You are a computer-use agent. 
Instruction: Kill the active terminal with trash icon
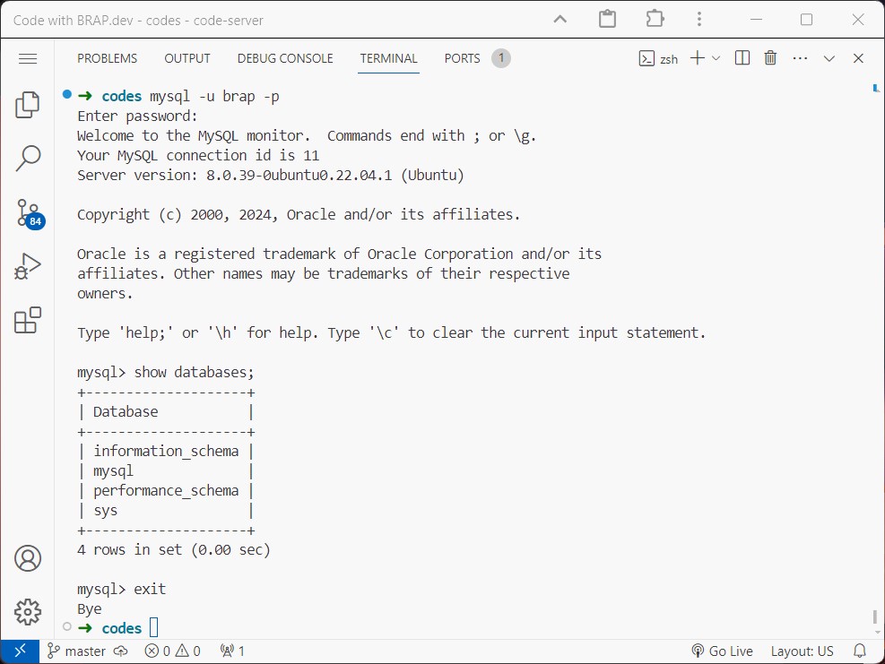[769, 57]
